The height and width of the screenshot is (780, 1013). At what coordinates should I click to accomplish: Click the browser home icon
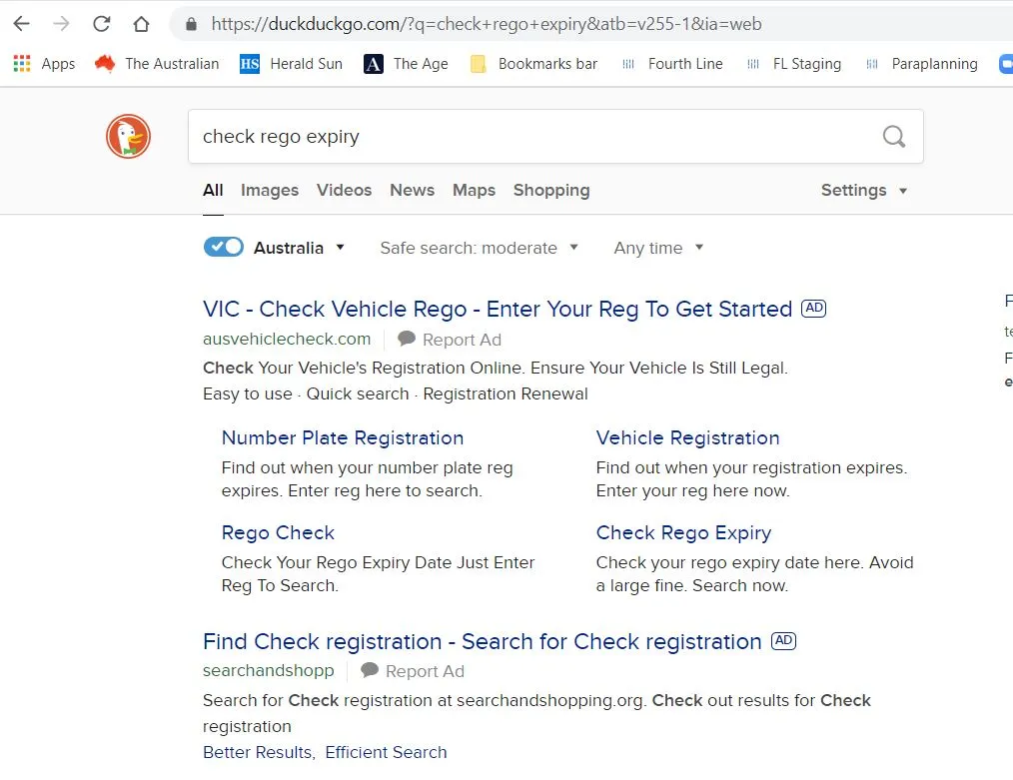(x=141, y=24)
